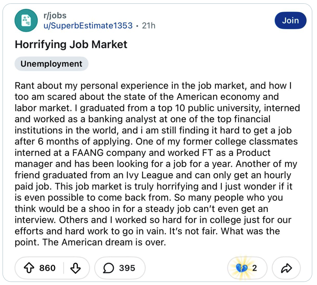Screen dimensions: 317x285
Task: Open u/SuperbEstimate1353 user profile
Action: [88, 26]
